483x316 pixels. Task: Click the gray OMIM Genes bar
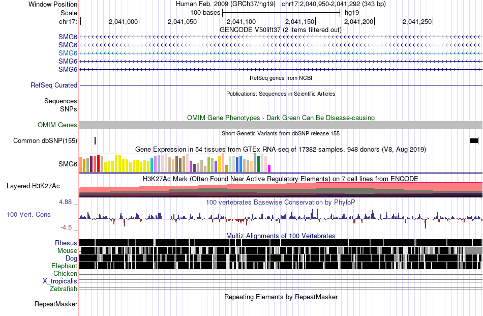pos(281,125)
